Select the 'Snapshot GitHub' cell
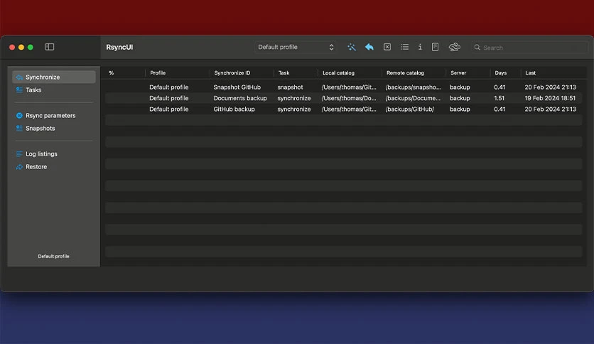Screen dimensions: 594x344 click(x=237, y=87)
